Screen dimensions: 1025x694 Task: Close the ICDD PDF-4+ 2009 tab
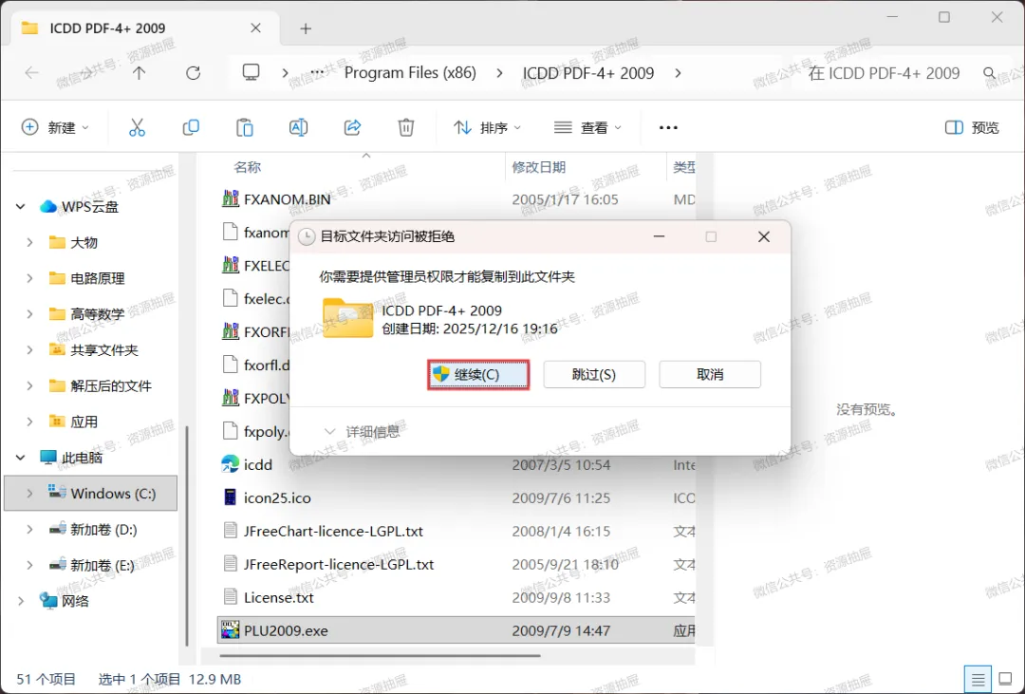(x=255, y=28)
